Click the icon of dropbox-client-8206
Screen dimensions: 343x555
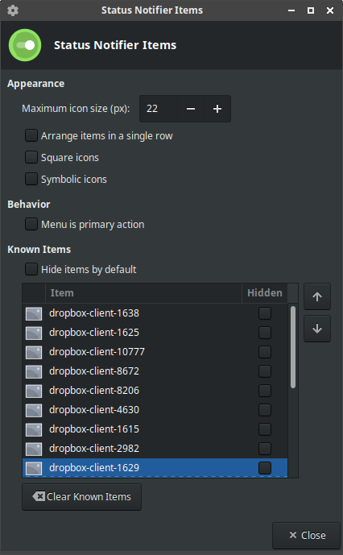[x=34, y=391]
